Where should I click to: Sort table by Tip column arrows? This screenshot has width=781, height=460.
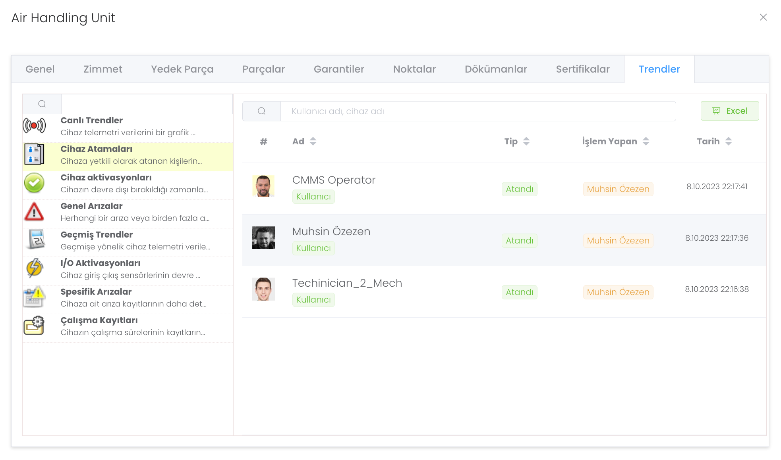click(526, 141)
